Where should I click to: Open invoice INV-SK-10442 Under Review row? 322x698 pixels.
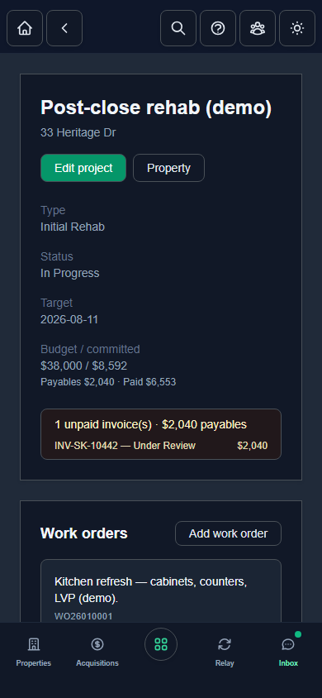point(161,446)
